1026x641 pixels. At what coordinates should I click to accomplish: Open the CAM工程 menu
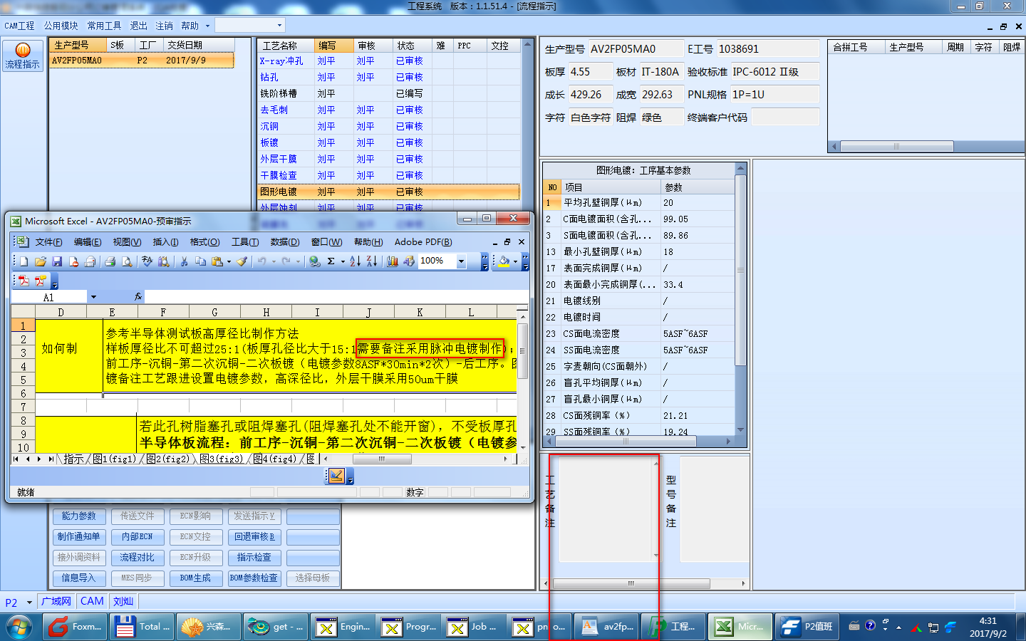point(19,26)
